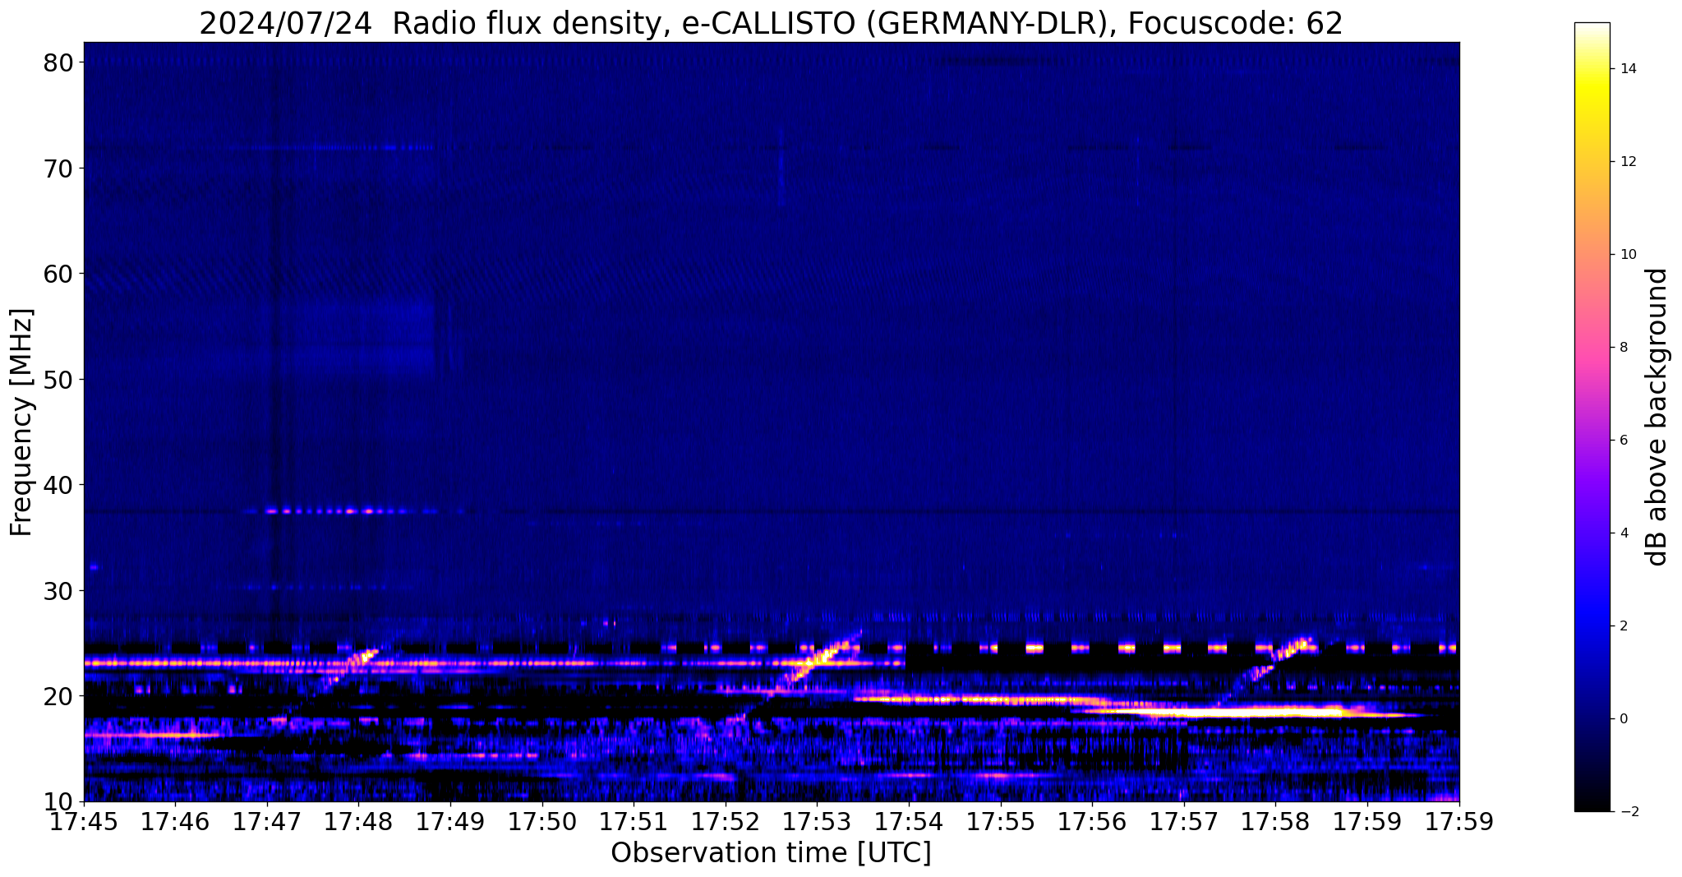1682x877 pixels.
Task: Click the 17:58 time tick label
Action: [x=1276, y=822]
